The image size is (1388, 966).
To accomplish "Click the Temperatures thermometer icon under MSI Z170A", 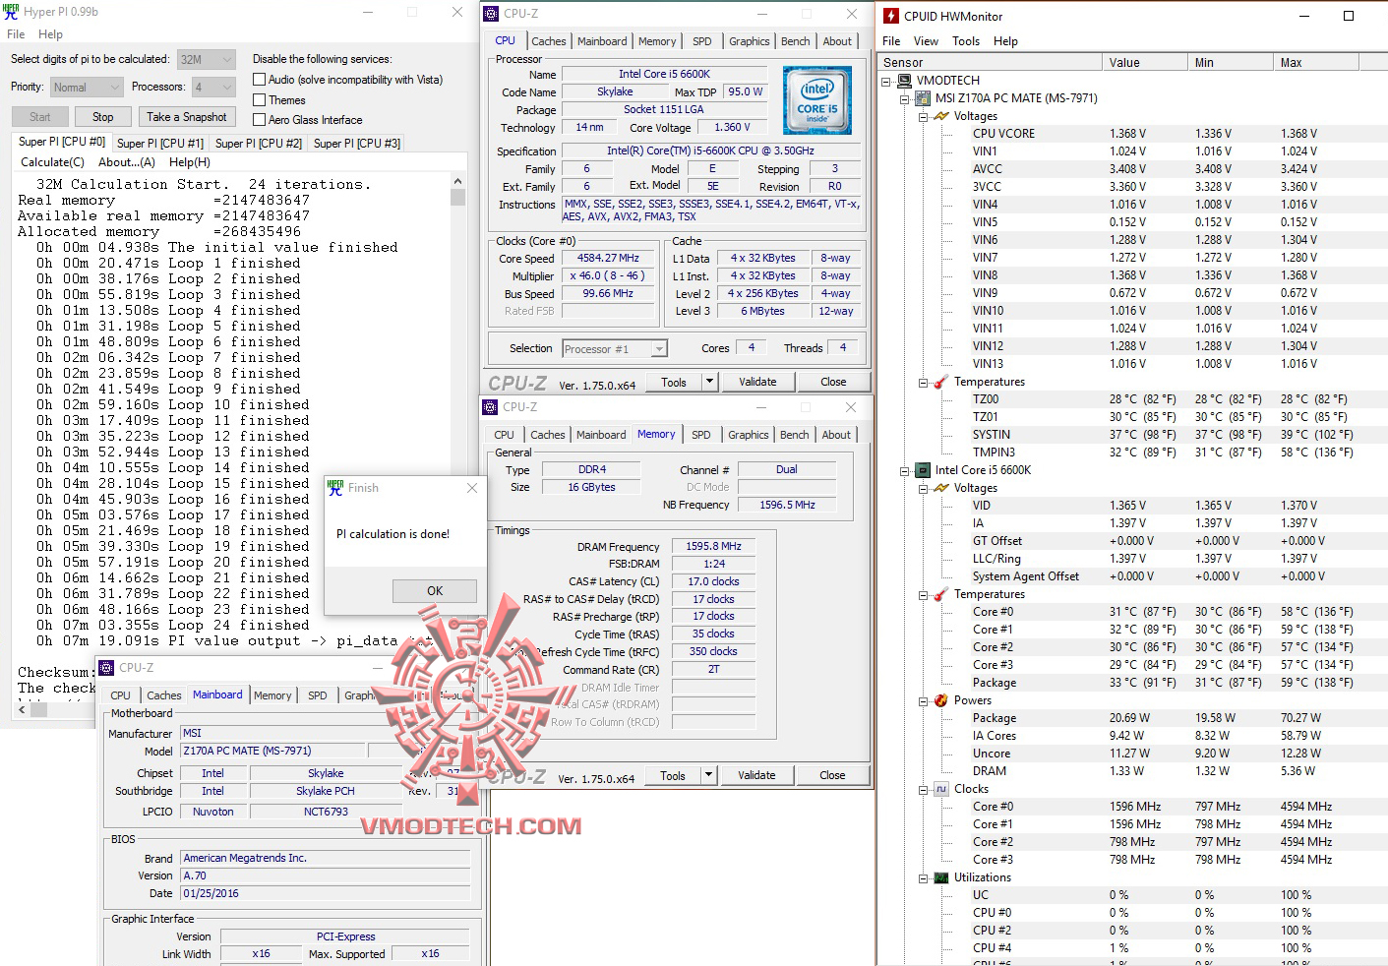I will click(941, 382).
